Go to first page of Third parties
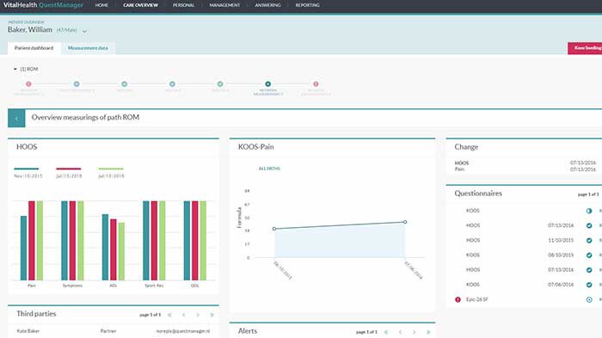The width and height of the screenshot is (602, 338). click(169, 315)
